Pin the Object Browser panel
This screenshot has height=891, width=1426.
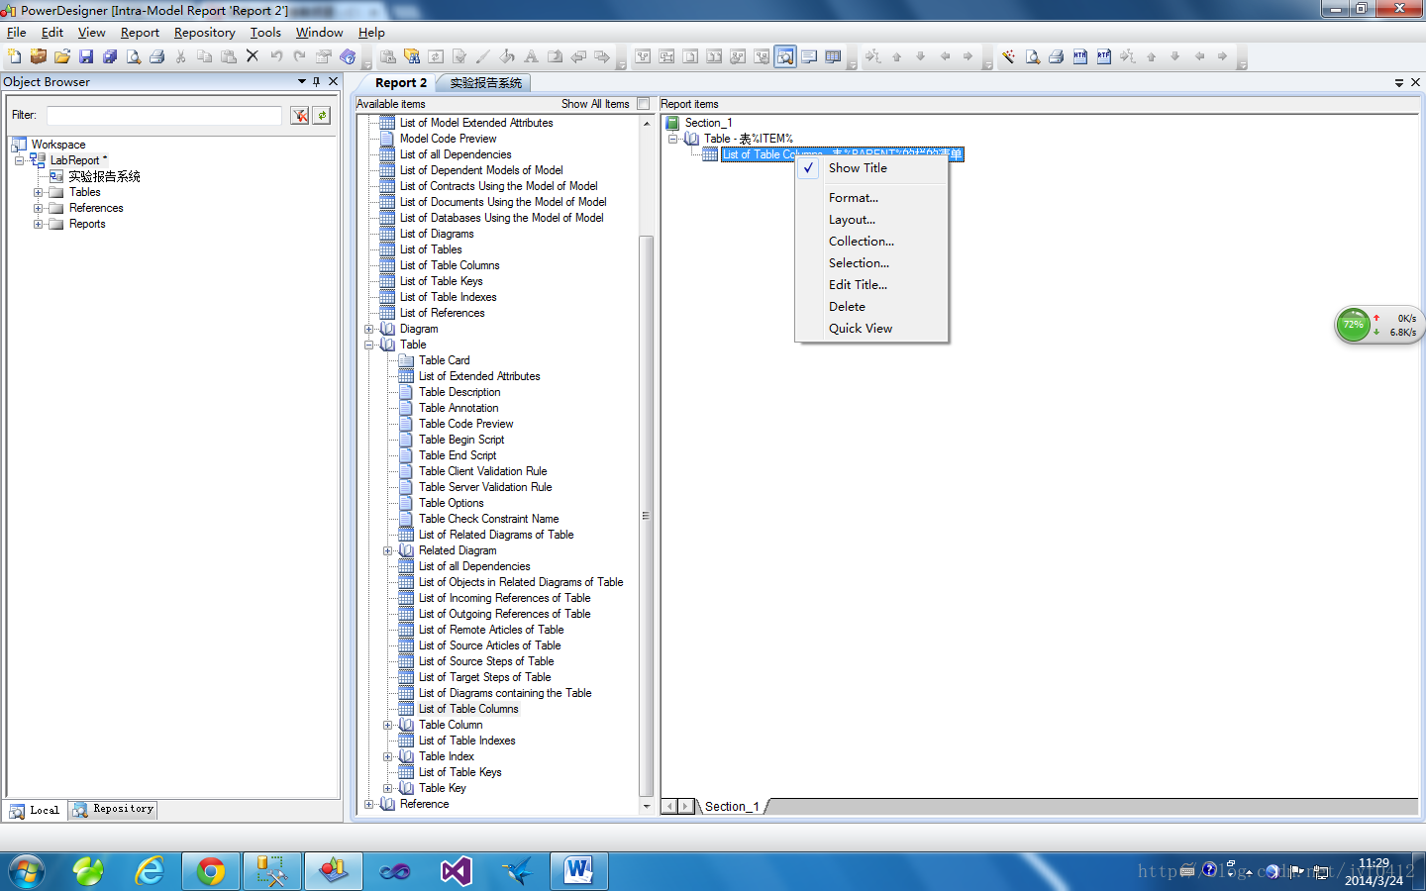point(317,82)
